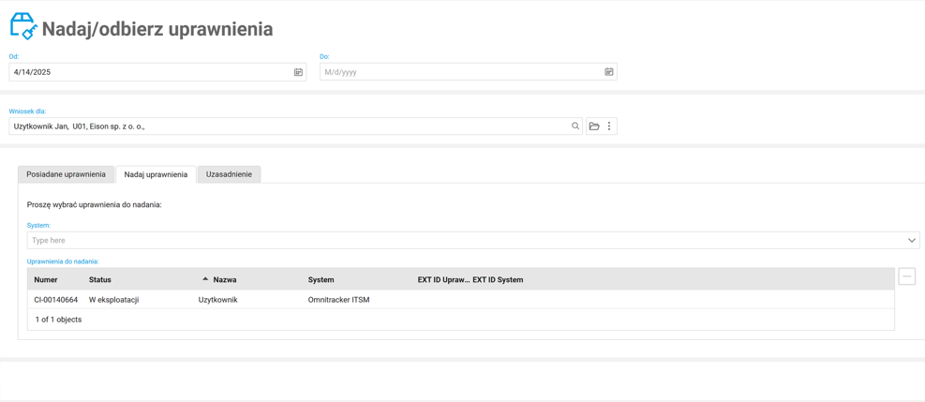925x402 pixels.
Task: Open the Uzasadnienie tab
Action: pos(229,174)
